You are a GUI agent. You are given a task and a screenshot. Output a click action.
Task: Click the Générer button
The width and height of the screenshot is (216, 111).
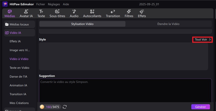coord(200,107)
